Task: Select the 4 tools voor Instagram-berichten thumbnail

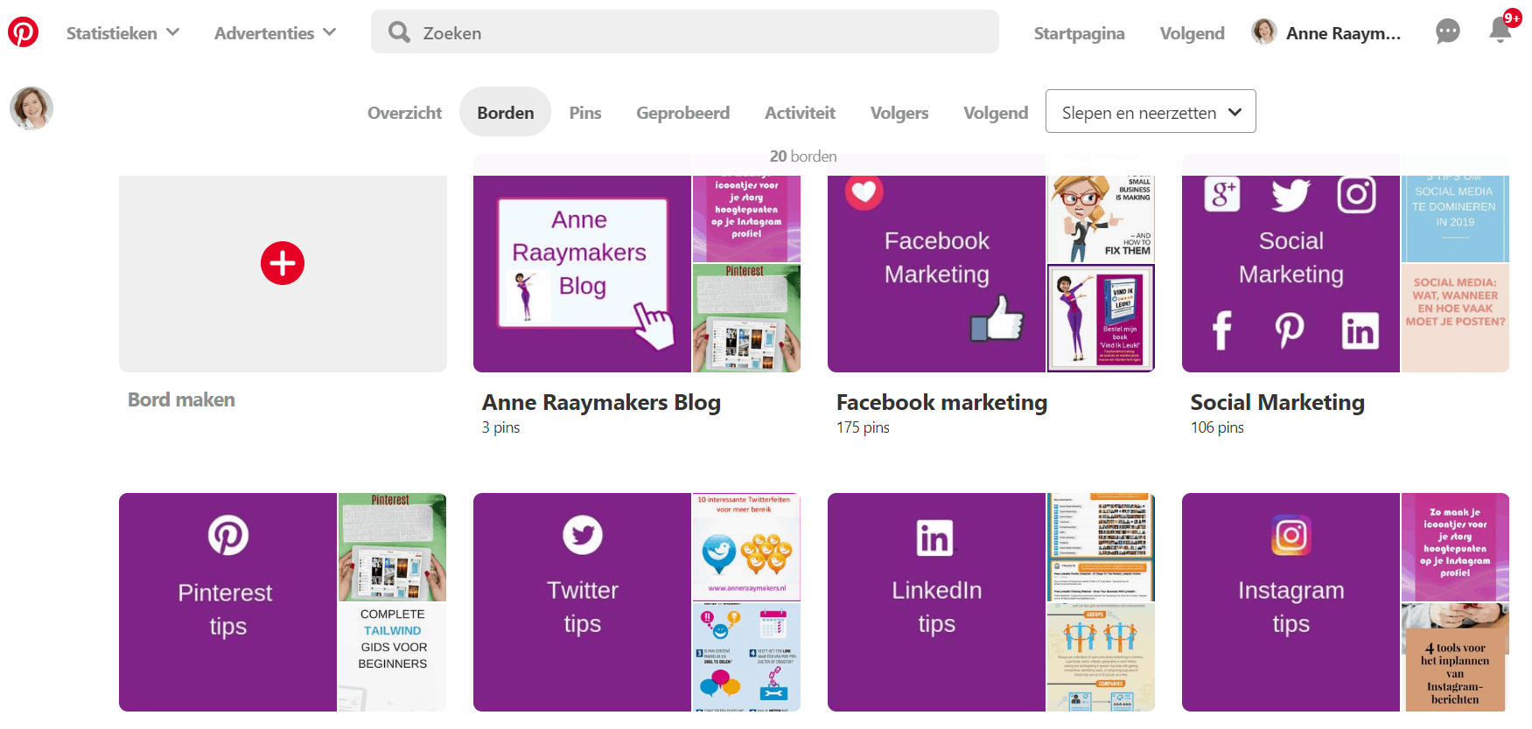Action: (x=1455, y=656)
